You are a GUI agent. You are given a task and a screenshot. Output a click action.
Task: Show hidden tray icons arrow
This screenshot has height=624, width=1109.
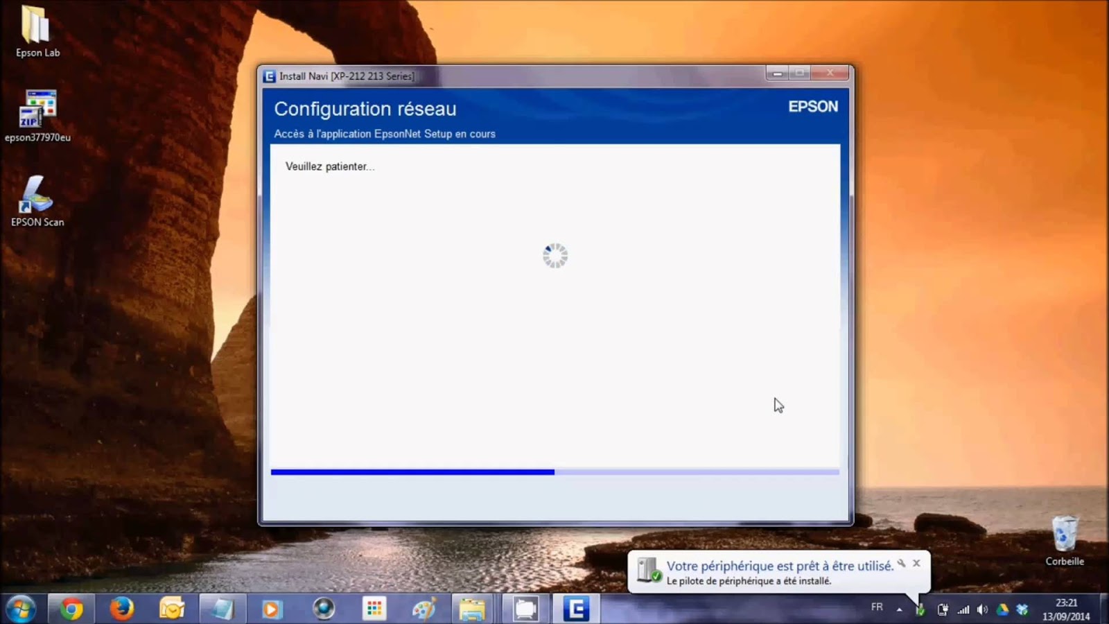(x=899, y=609)
